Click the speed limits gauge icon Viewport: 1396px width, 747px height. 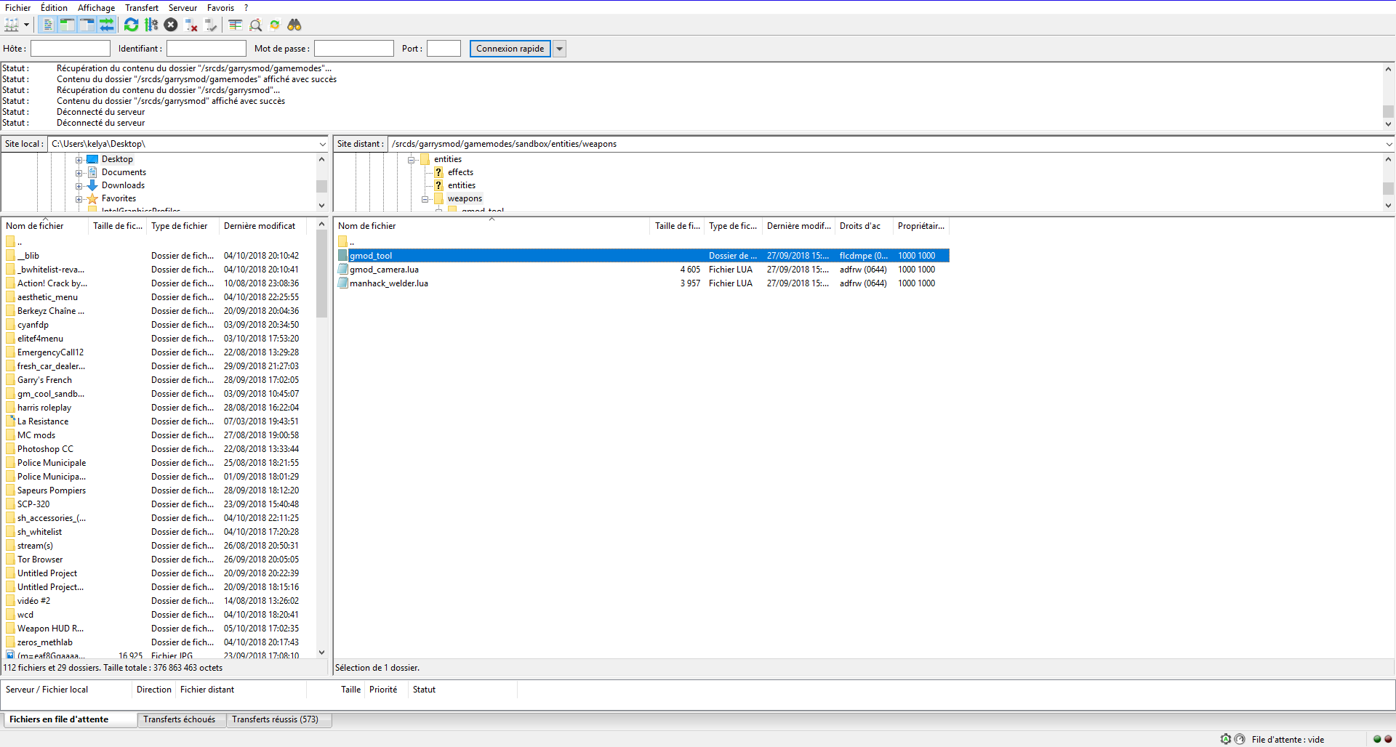[x=1240, y=739]
